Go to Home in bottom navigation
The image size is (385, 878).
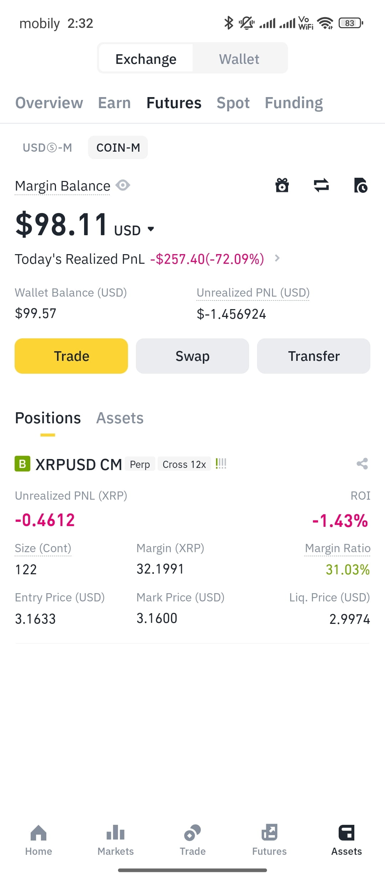pyautogui.click(x=38, y=841)
